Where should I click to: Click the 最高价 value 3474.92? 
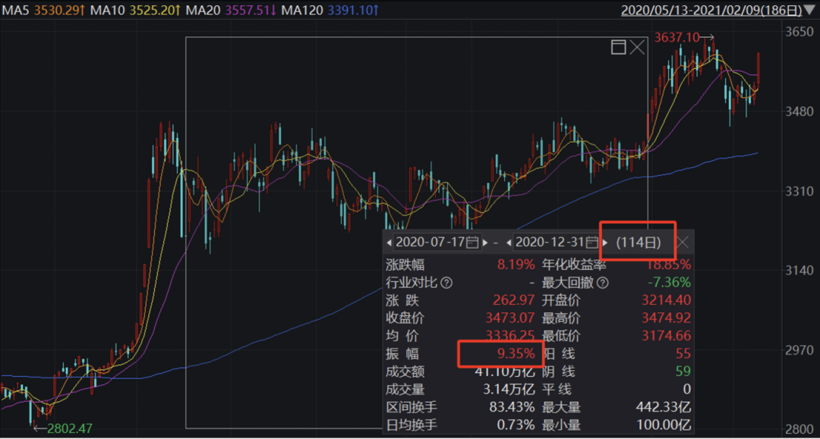666,318
